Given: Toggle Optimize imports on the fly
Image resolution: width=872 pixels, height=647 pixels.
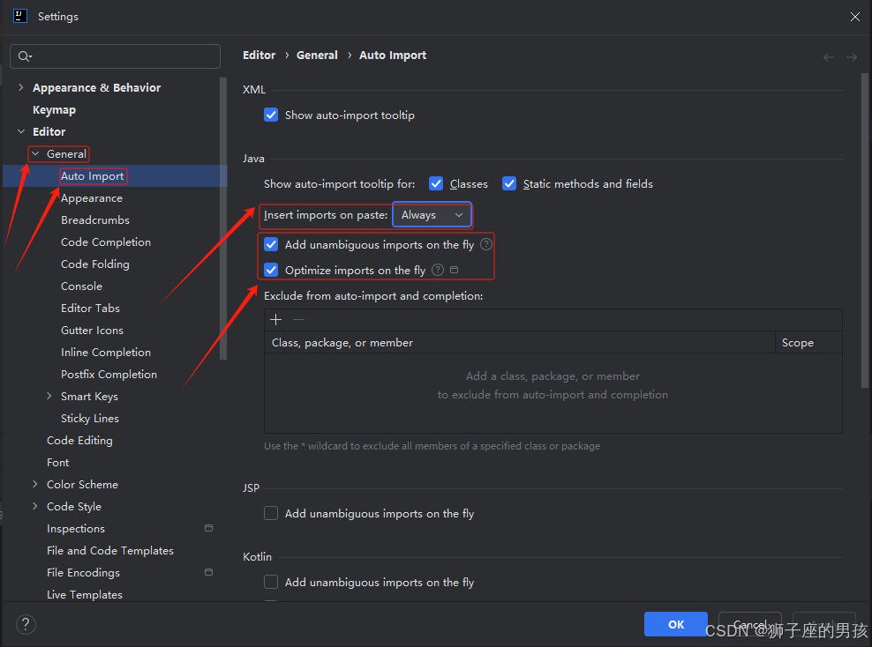Looking at the screenshot, I should 271,270.
